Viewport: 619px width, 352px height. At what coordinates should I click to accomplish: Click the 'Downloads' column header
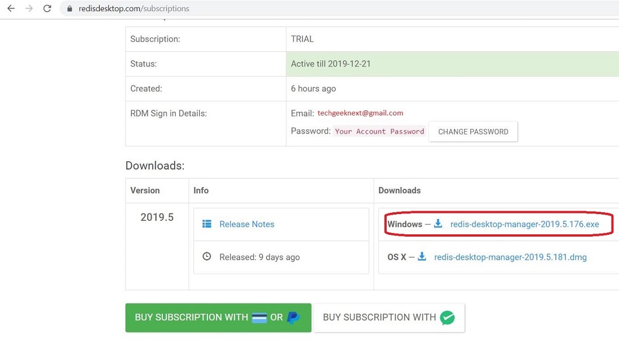[400, 190]
